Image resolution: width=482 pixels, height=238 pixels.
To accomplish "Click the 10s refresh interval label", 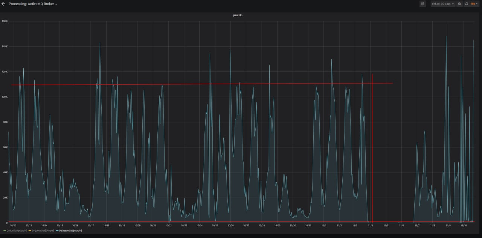I will (x=474, y=3).
